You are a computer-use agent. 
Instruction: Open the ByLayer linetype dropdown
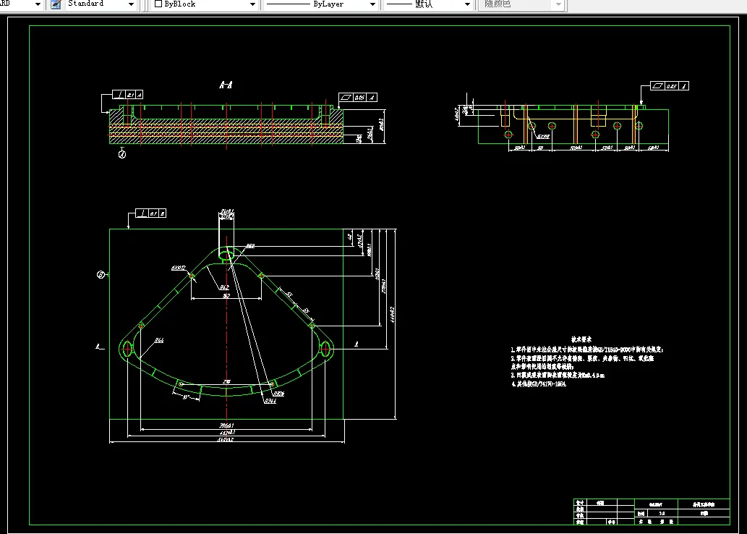click(372, 4)
